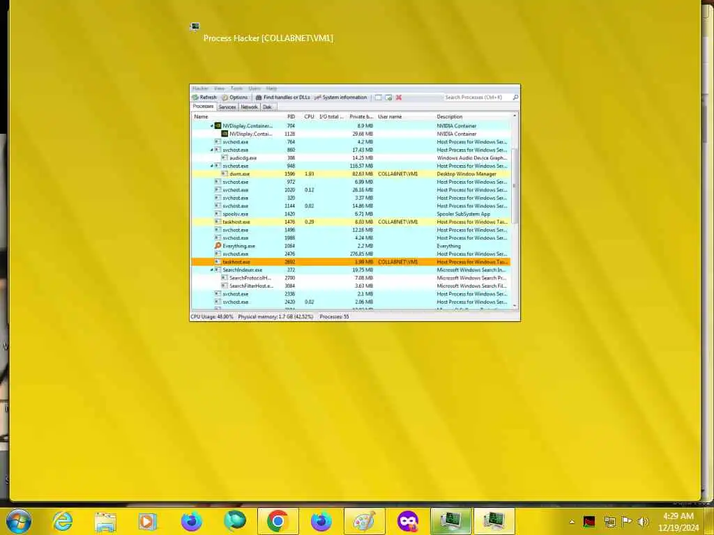Collapse svchost.exe PID 948 tree node

tap(212, 166)
